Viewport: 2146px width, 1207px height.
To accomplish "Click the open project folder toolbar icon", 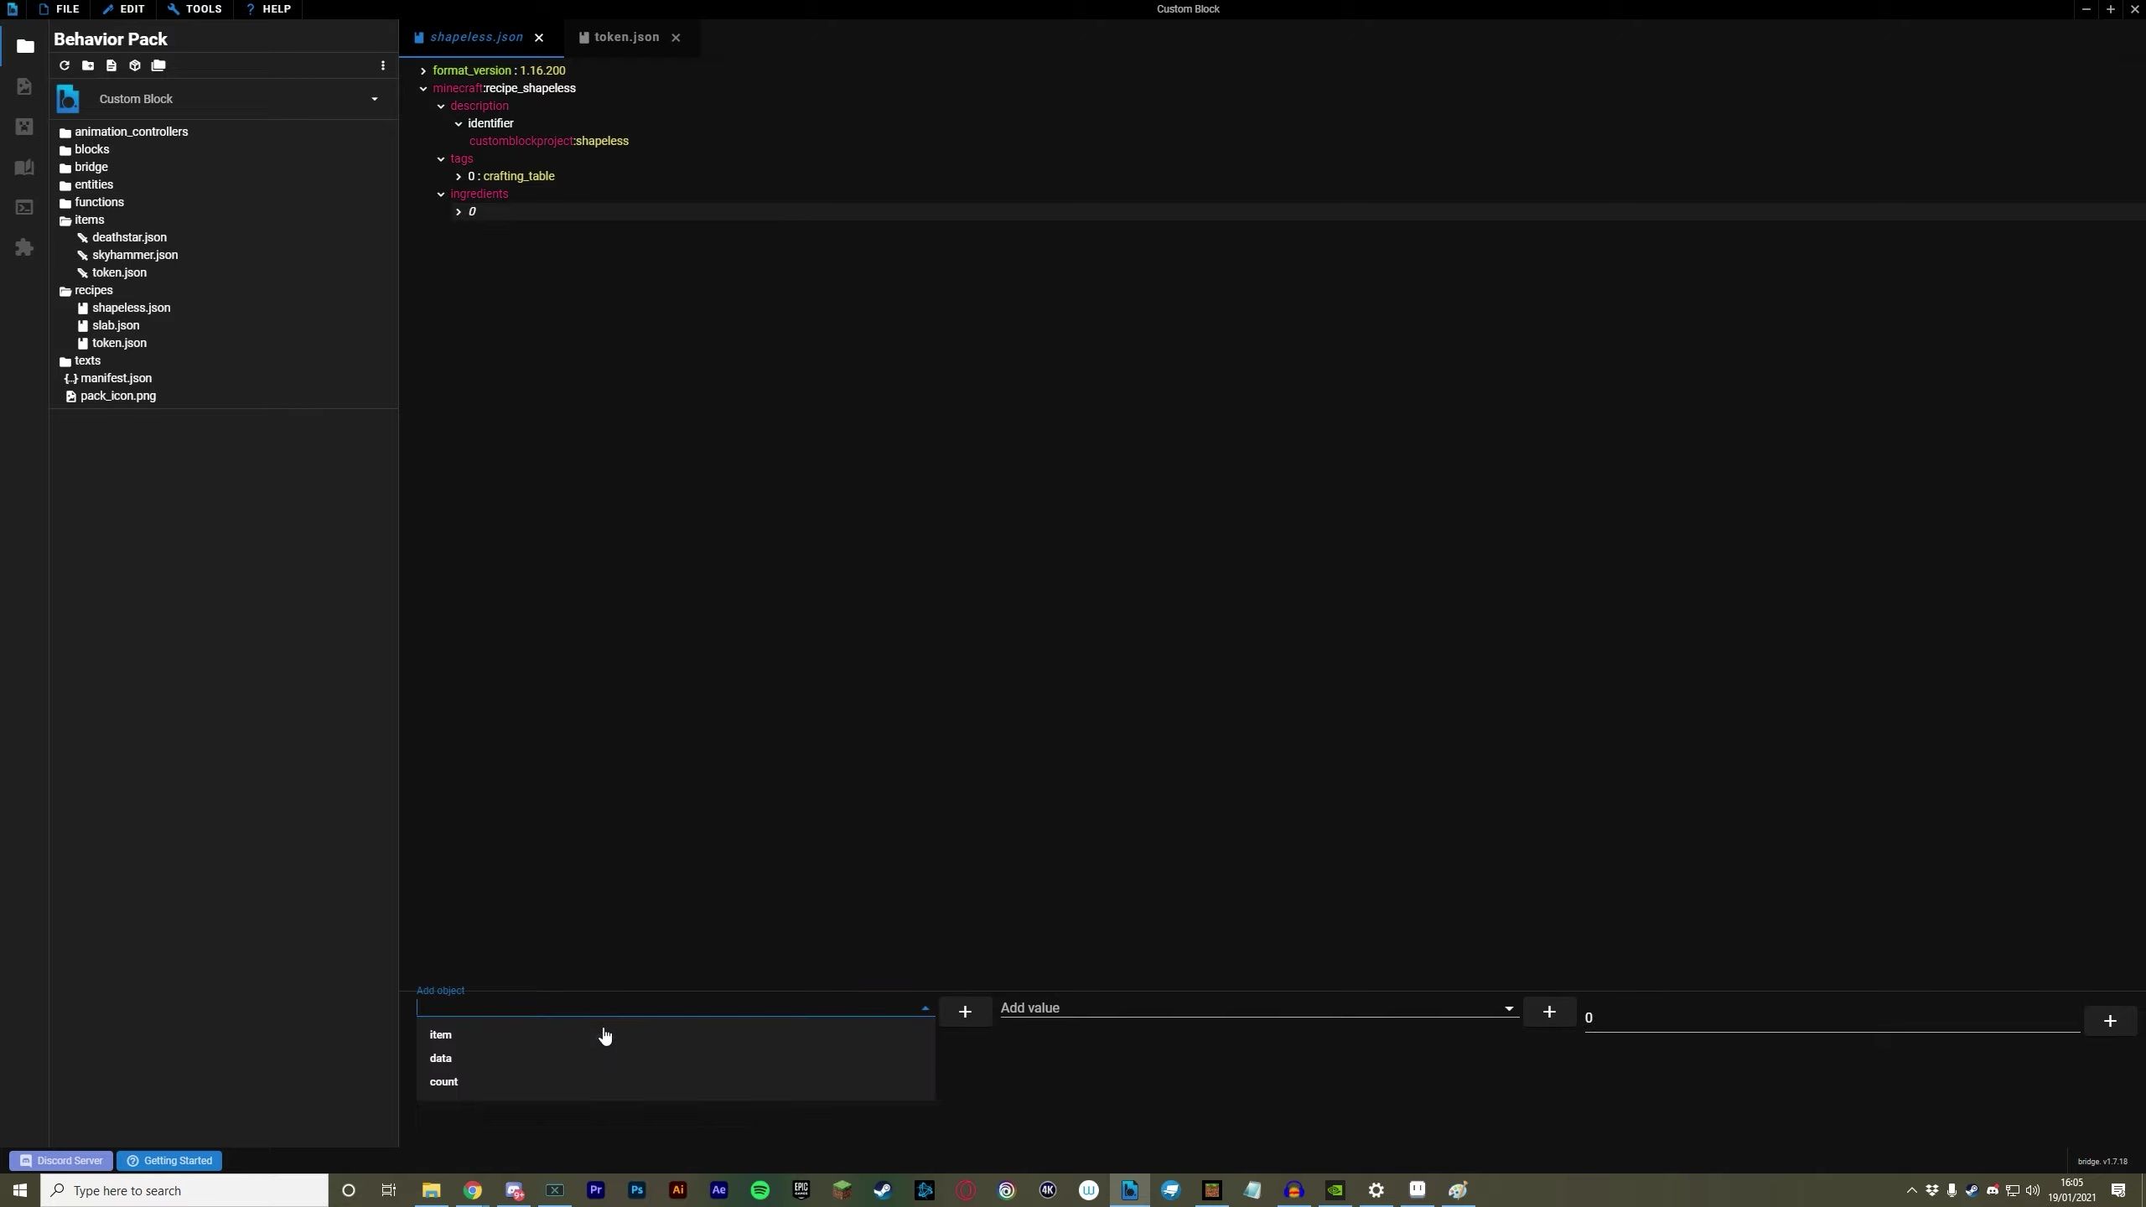I will [x=158, y=65].
